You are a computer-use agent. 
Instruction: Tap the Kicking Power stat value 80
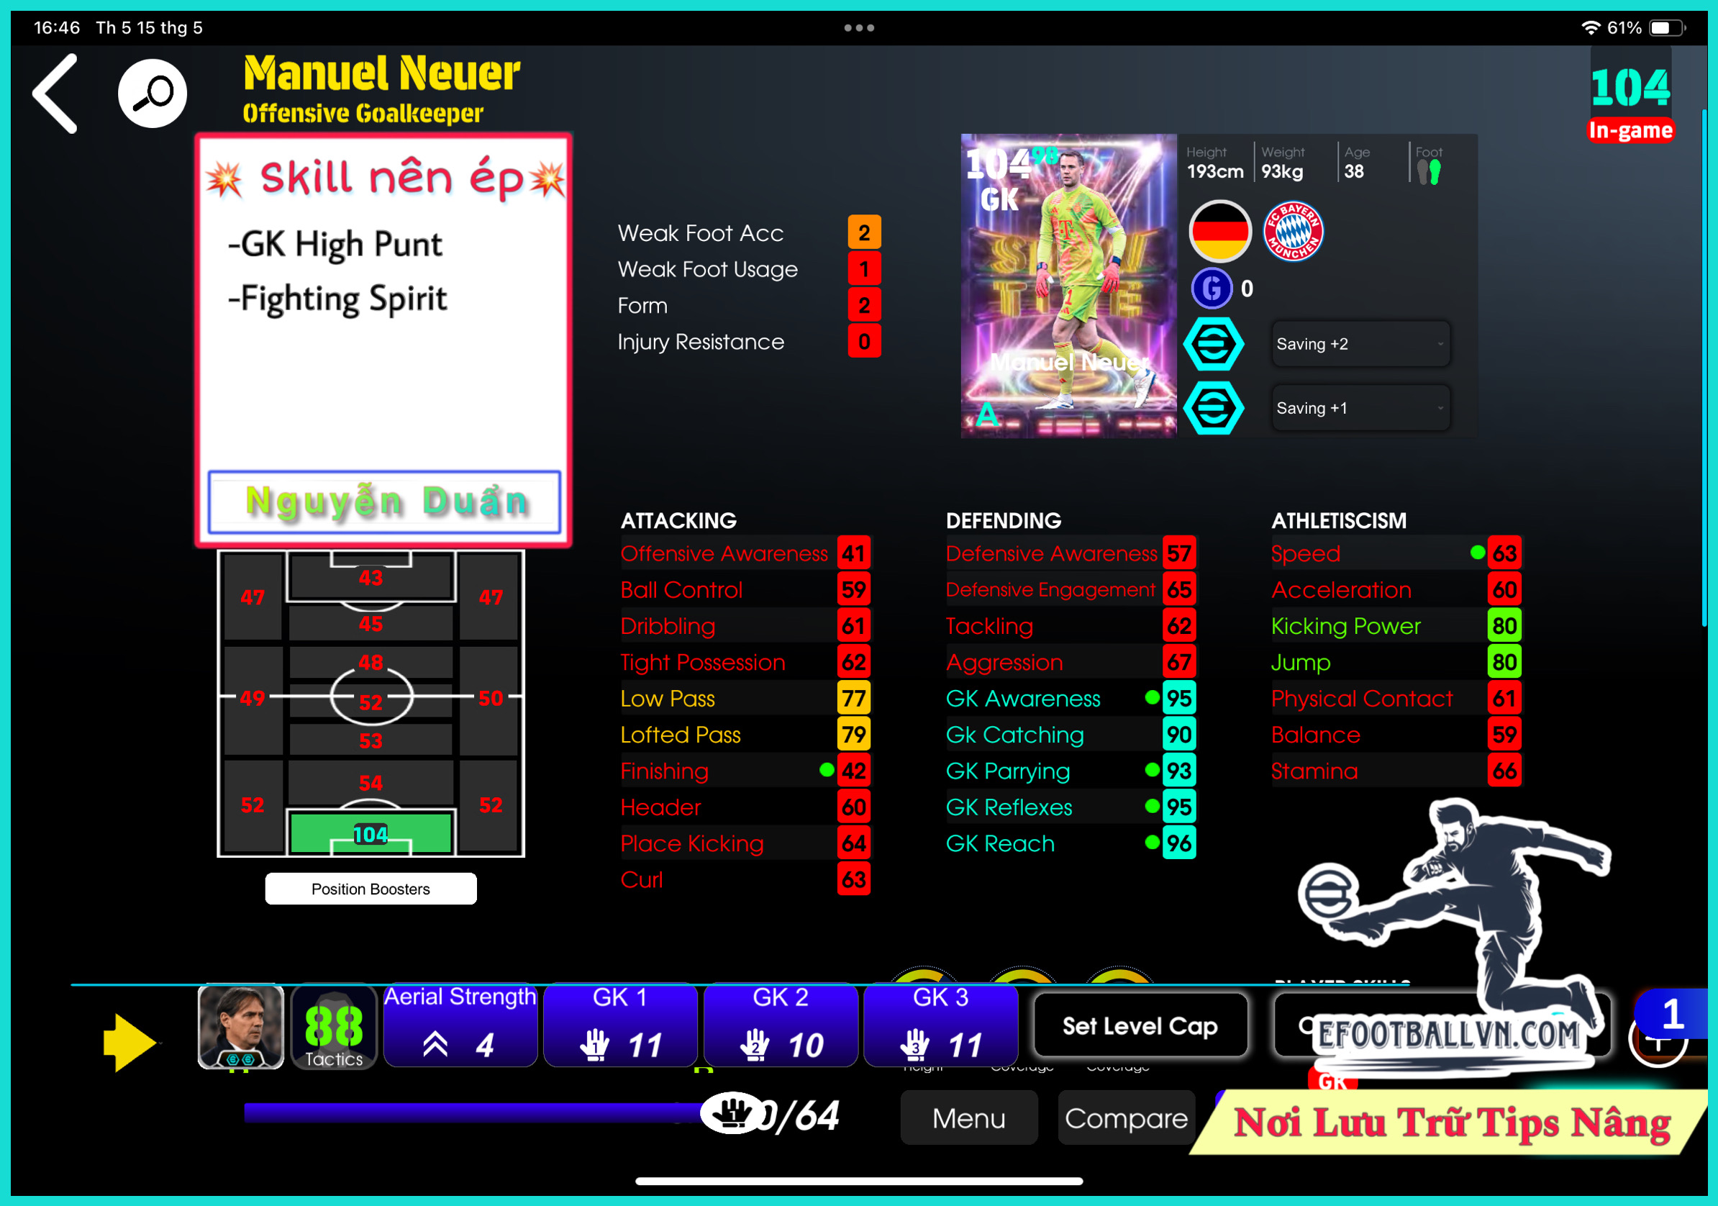(x=1505, y=626)
